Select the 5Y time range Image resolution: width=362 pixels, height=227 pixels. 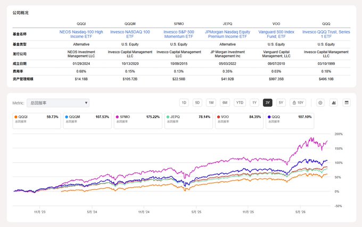pyautogui.click(x=281, y=103)
